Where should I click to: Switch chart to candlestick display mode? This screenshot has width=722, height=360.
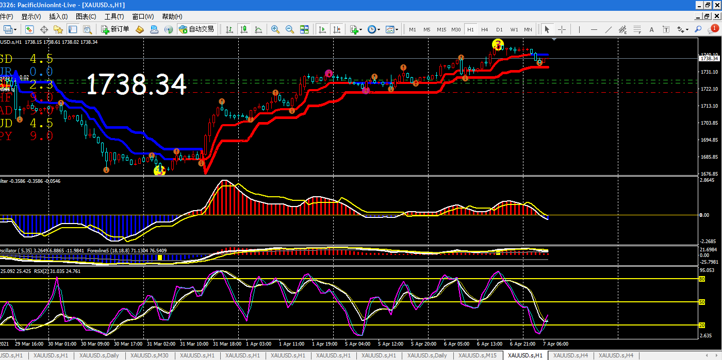(244, 29)
